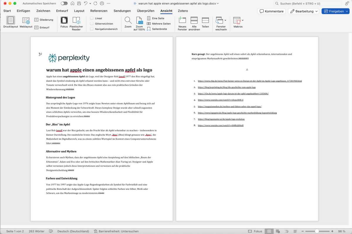Select outline view in status bar
This screenshot has width=352, height=234.
(x=287, y=231)
